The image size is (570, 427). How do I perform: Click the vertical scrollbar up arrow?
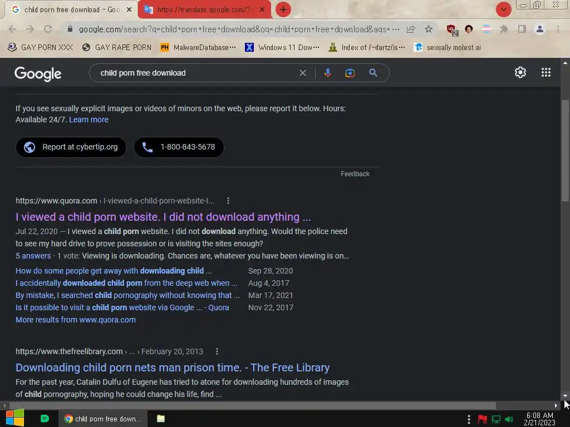point(565,63)
